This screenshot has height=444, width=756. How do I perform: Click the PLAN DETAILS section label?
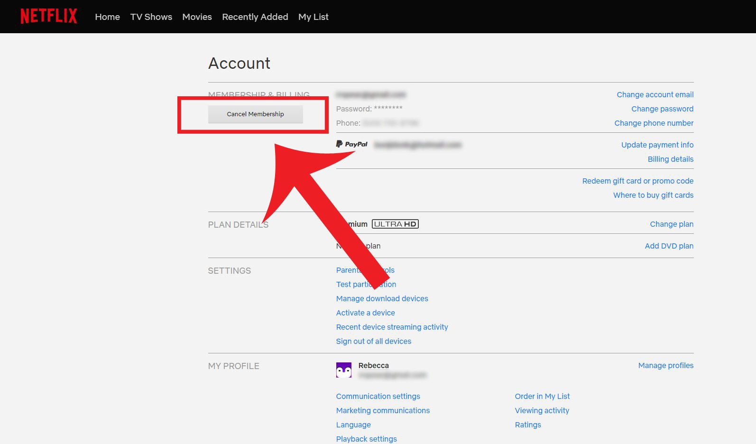point(238,225)
